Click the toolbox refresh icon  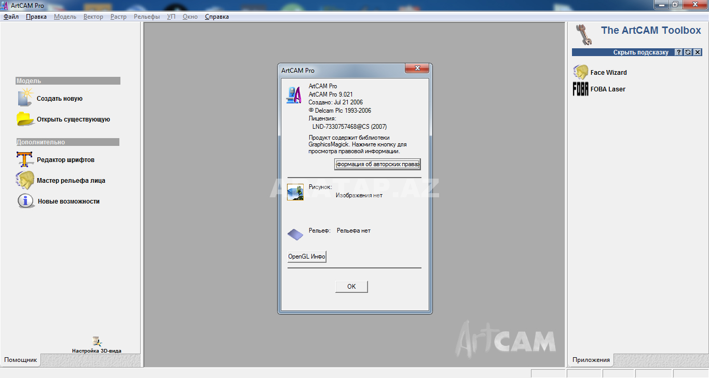coord(688,52)
